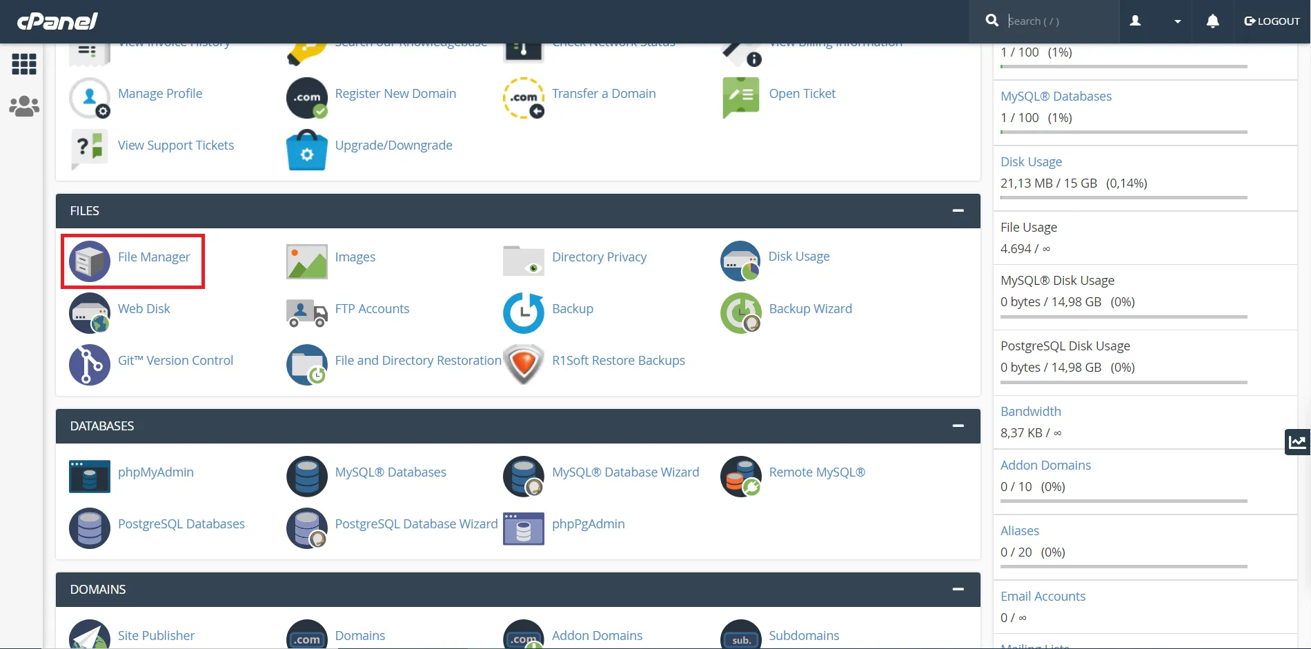Click the '4.694 / ∞' File Usage value

tap(1025, 248)
